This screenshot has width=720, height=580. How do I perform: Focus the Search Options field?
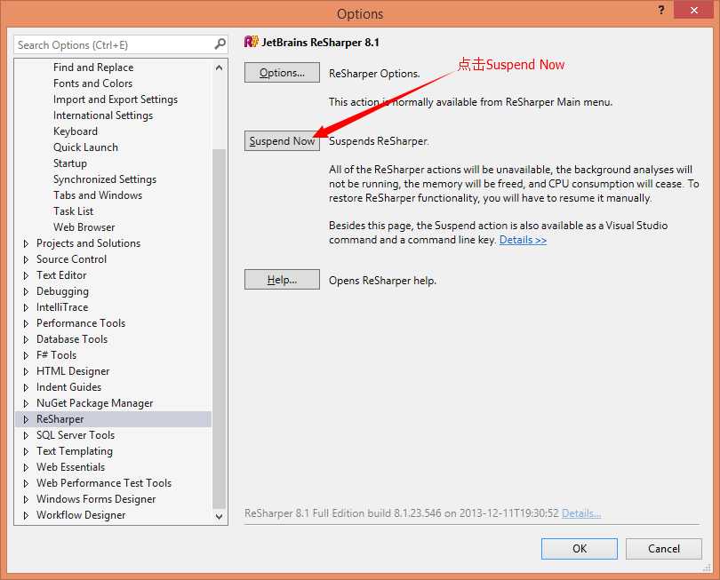pos(120,44)
